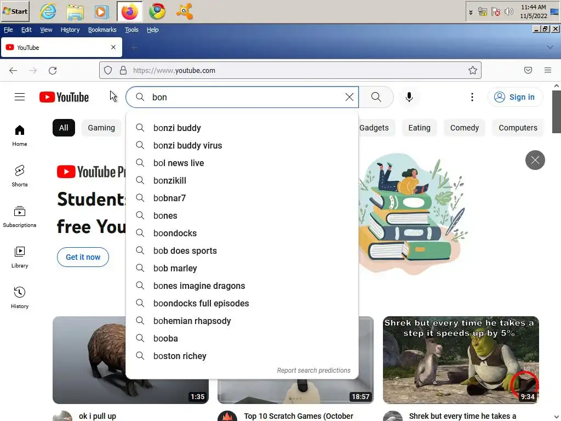This screenshot has height=421, width=561.
Task: Choose suggestion 'bob does sports'
Action: pyautogui.click(x=242, y=251)
